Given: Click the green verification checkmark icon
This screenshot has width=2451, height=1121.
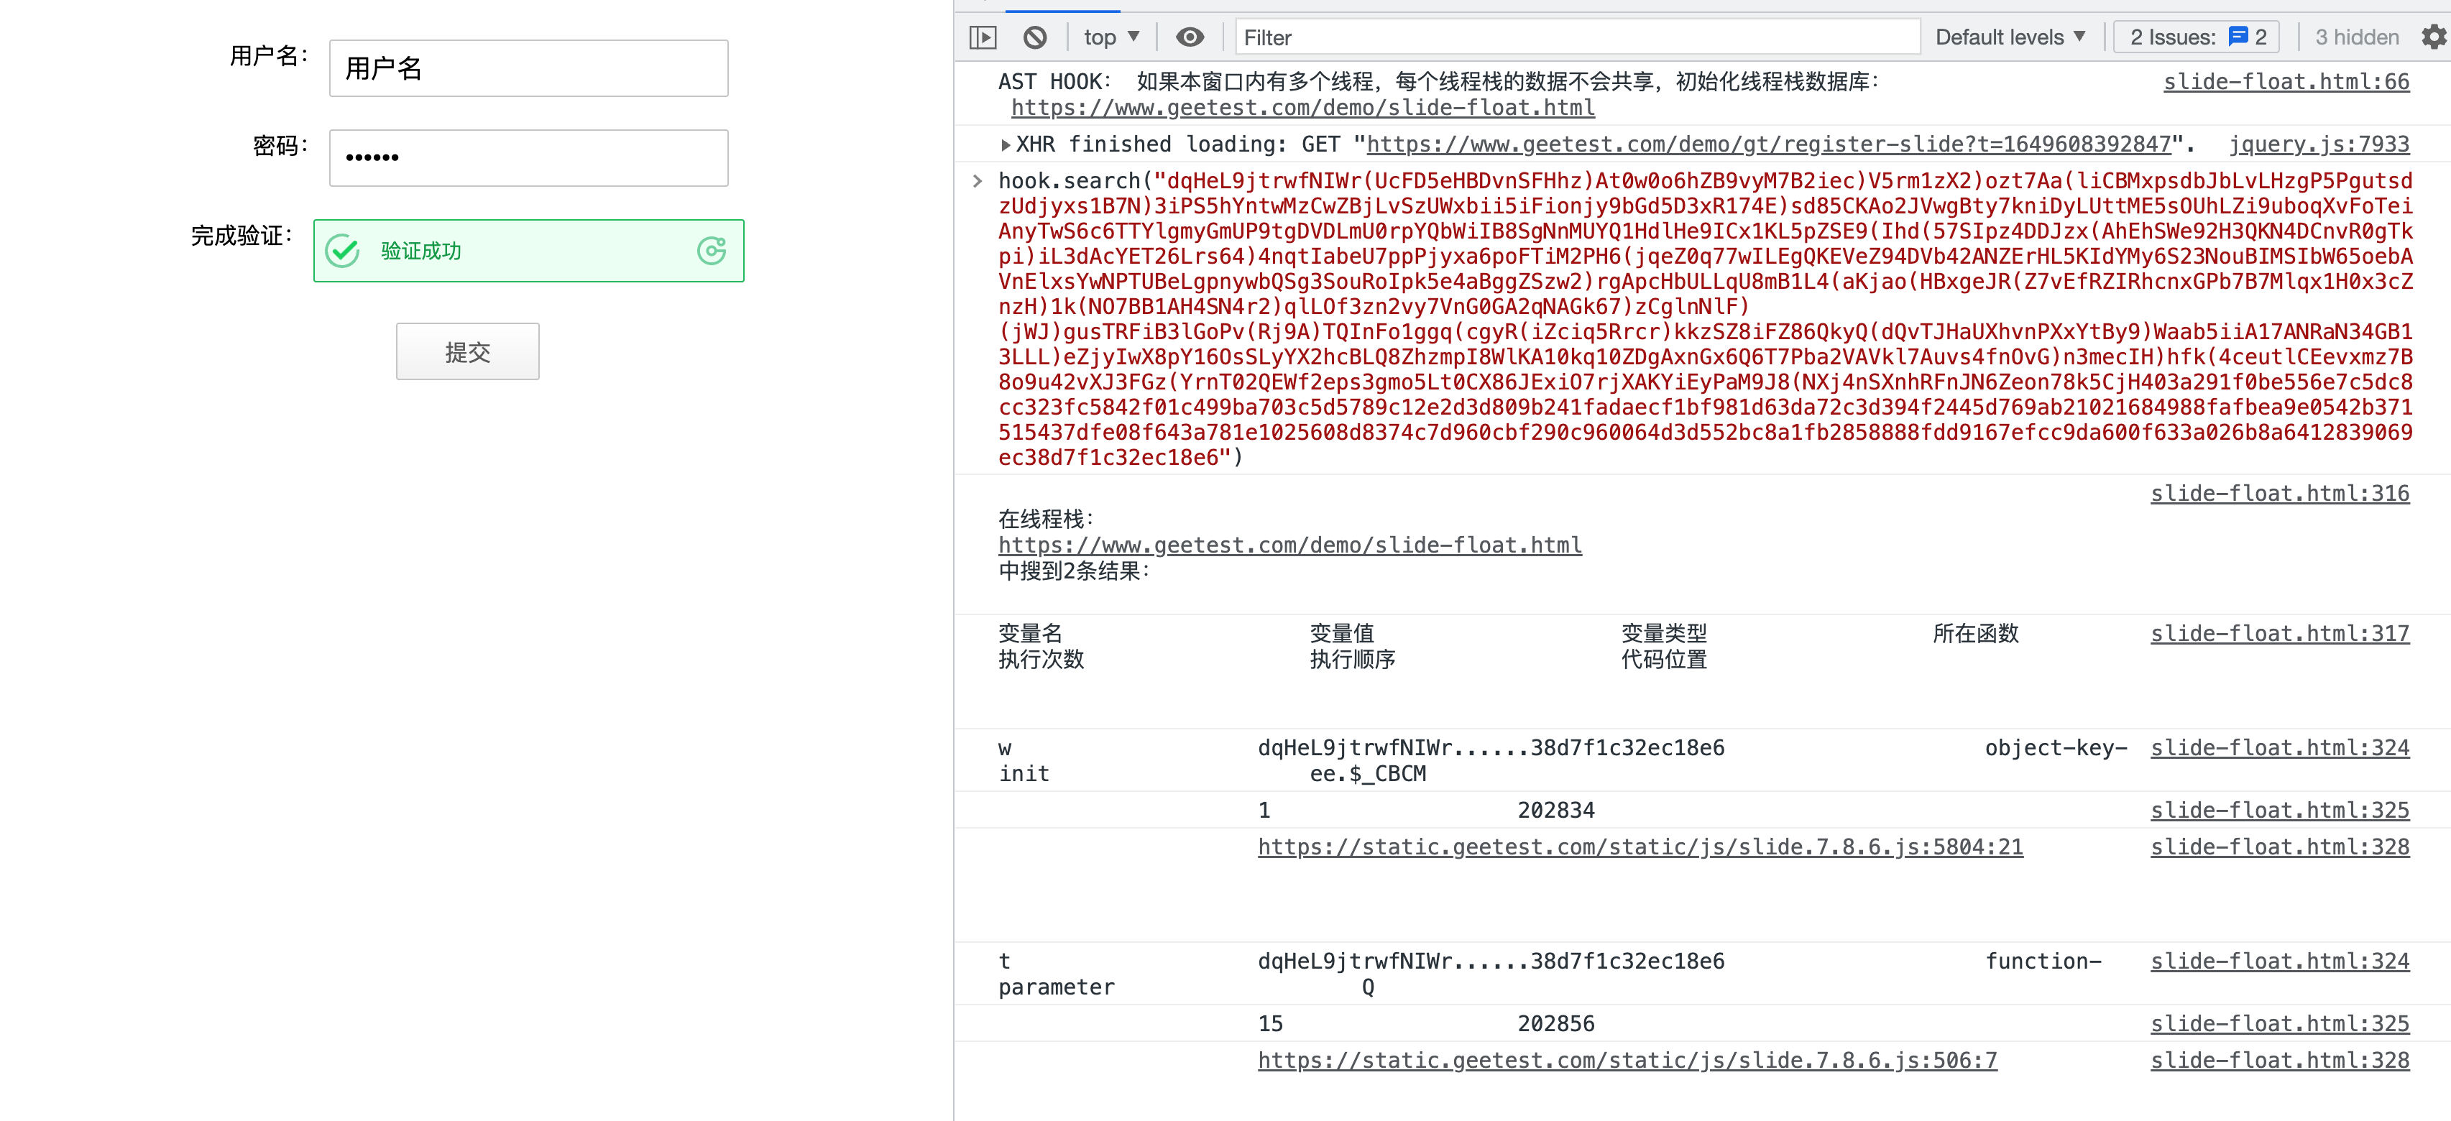Looking at the screenshot, I should coord(343,252).
